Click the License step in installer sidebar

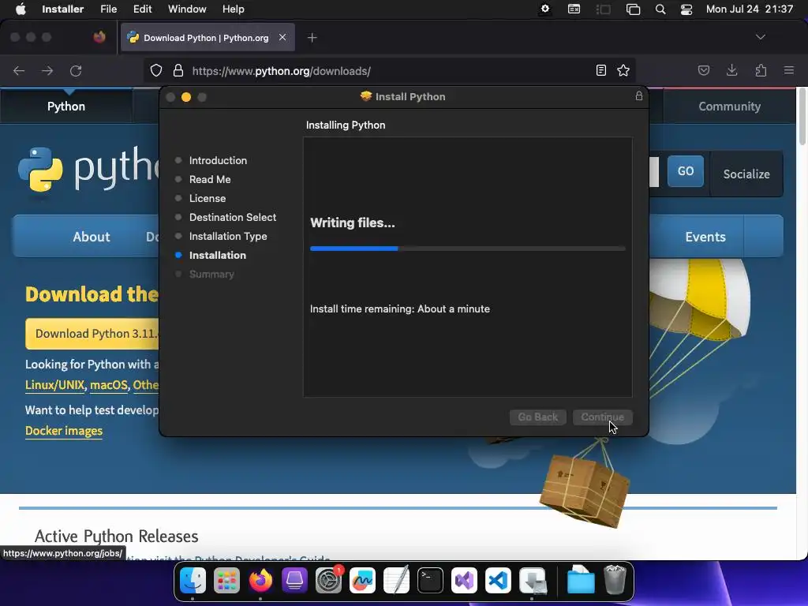click(x=208, y=198)
